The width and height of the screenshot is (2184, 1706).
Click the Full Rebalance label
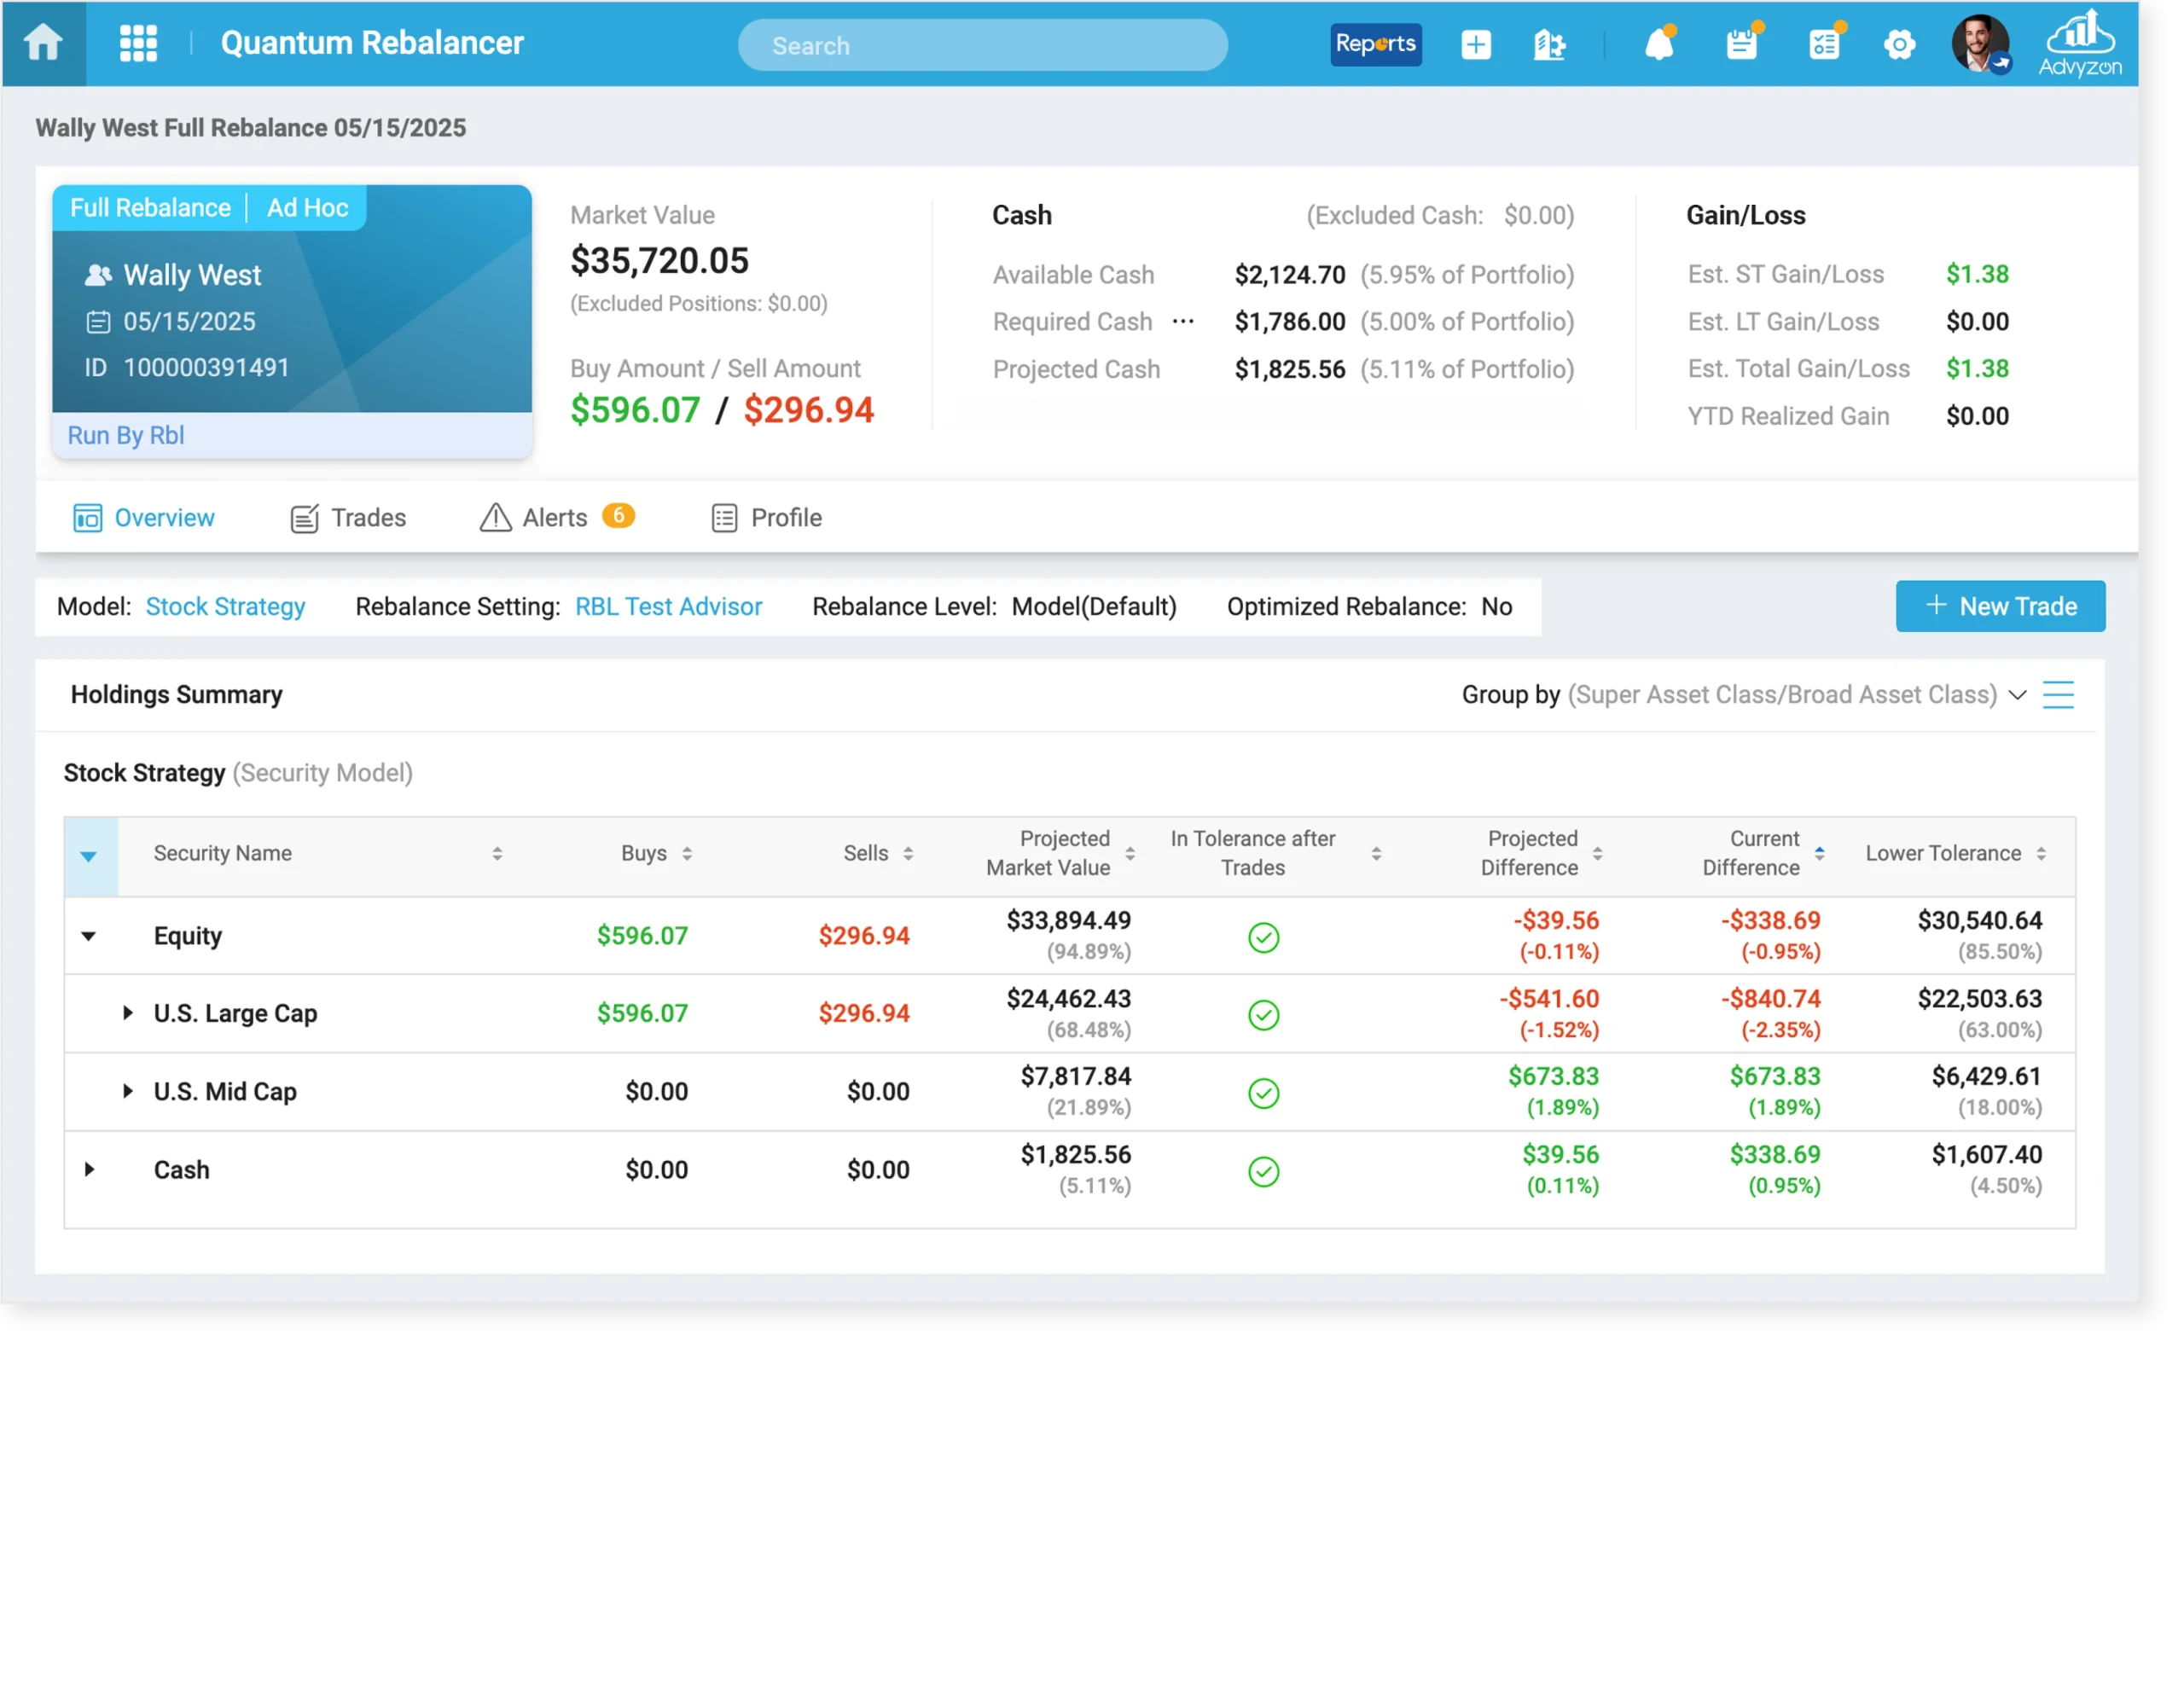coord(150,208)
